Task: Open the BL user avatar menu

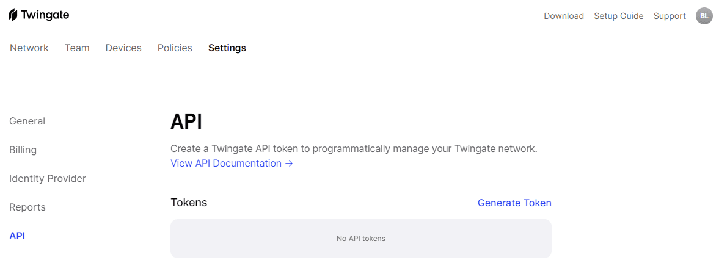Action: [704, 16]
